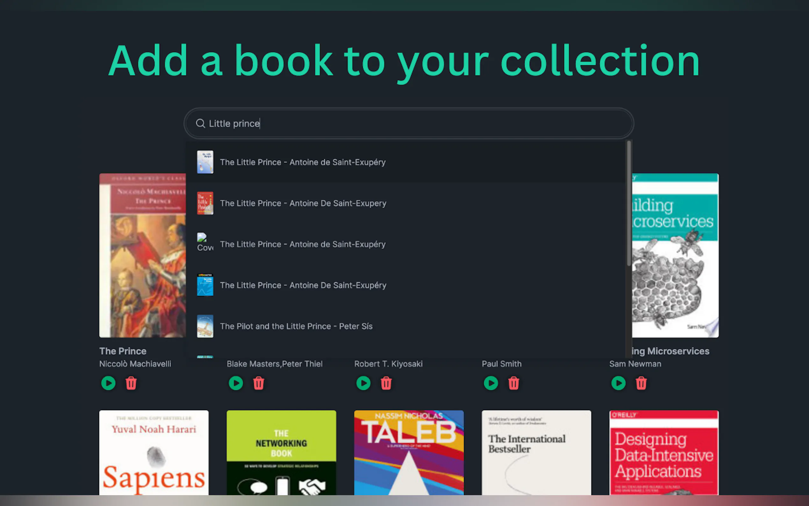
Task: Play Robert T. Kiyosaki's book
Action: pos(363,383)
